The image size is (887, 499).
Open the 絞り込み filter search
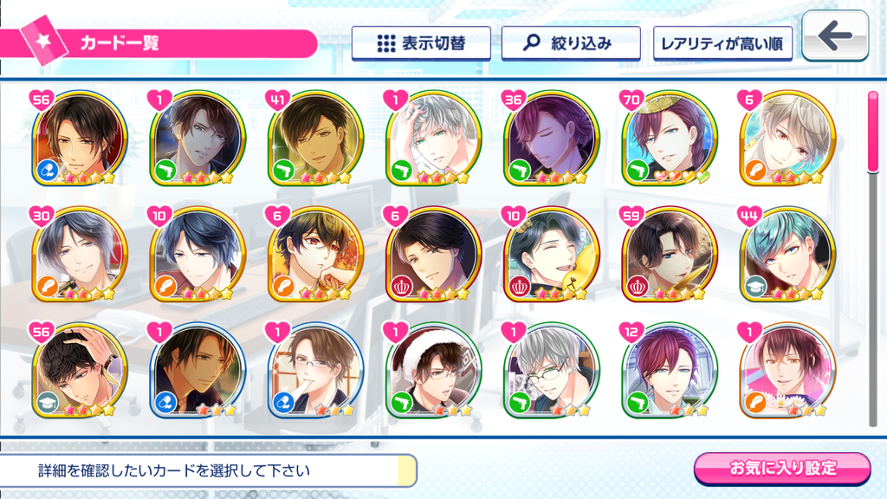[571, 43]
